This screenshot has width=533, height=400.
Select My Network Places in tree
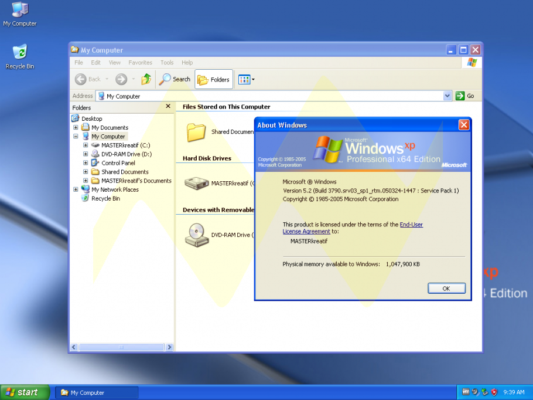[x=115, y=189]
